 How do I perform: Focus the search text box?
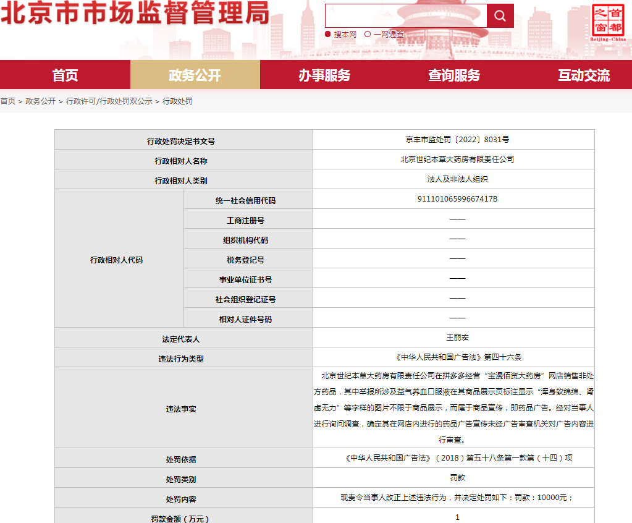[x=406, y=16]
